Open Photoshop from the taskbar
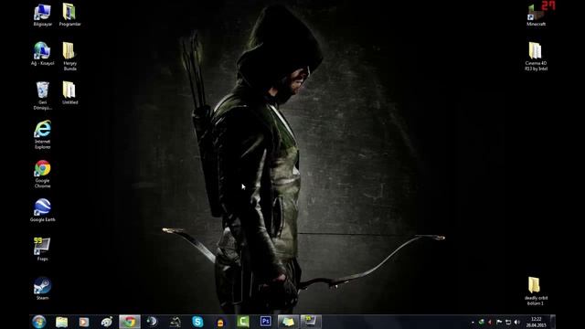The height and width of the screenshot is (329, 585). pos(266,322)
